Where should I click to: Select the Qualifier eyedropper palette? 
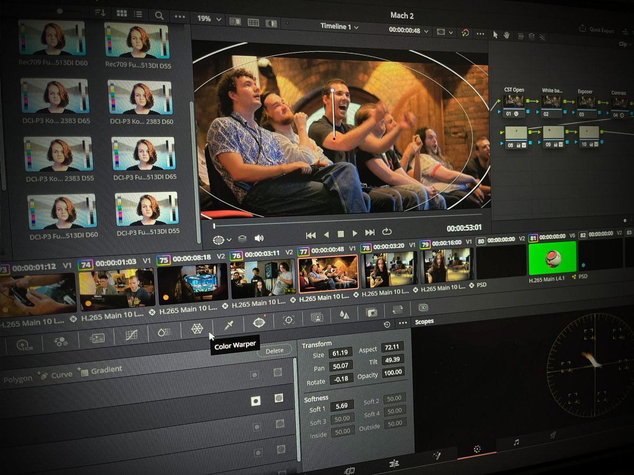coord(228,325)
